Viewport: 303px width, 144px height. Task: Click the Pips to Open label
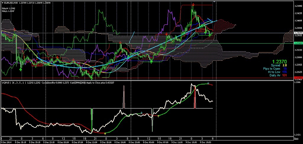pyautogui.click(x=272, y=69)
